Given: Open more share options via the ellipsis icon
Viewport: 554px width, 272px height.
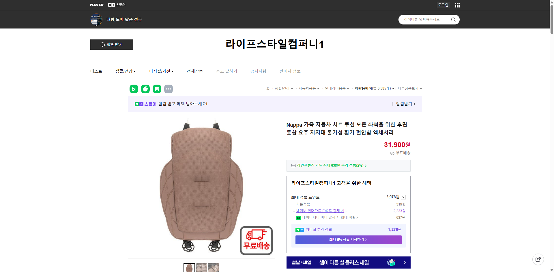Looking at the screenshot, I should tap(169, 89).
